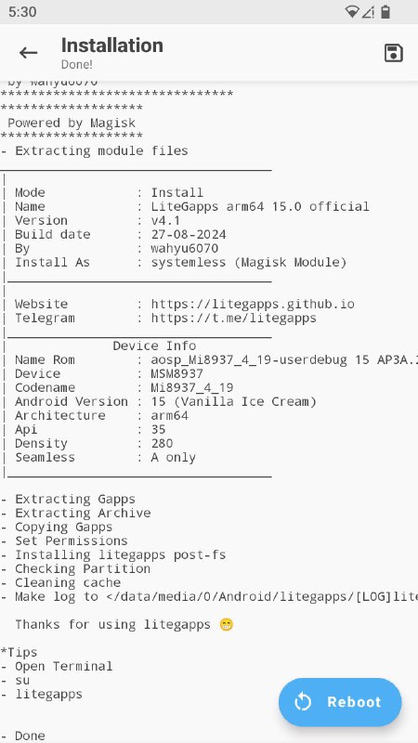Tap the Reboot button
This screenshot has width=418, height=743.
pos(340,702)
